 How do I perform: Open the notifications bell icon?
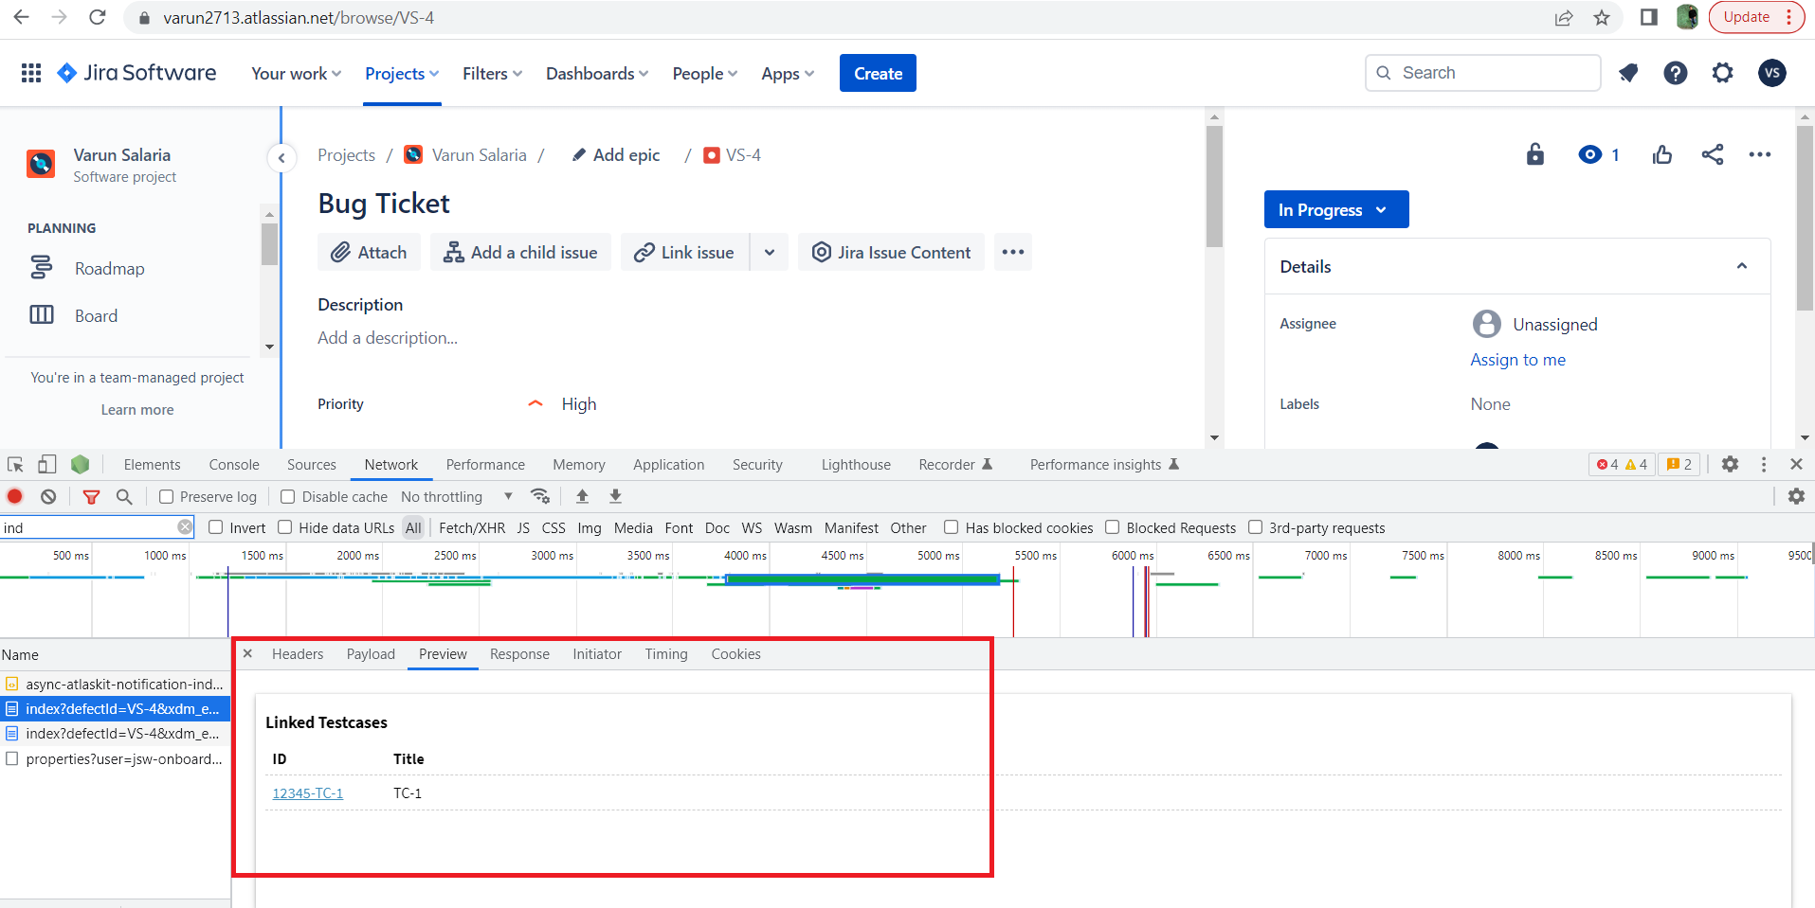pos(1628,73)
